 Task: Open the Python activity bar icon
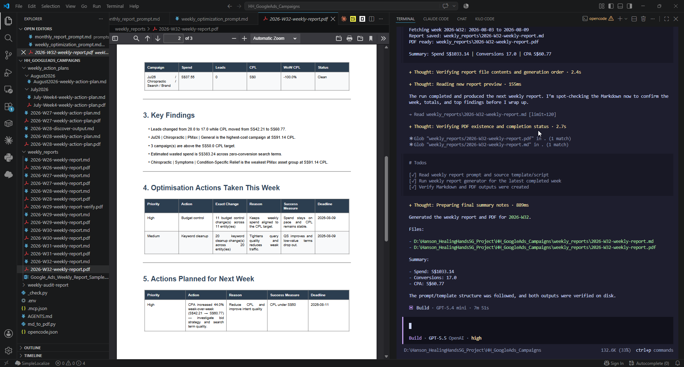9,158
